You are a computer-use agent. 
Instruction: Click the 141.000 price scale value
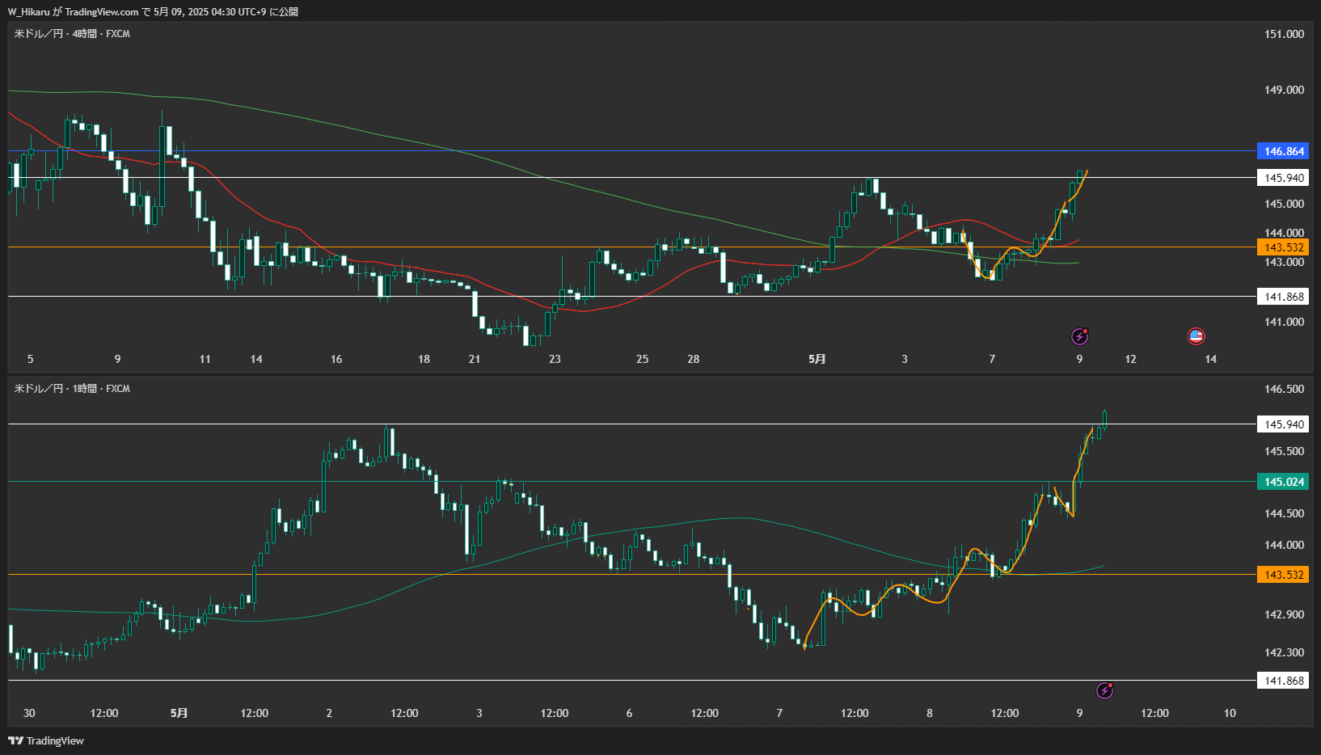[x=1284, y=322]
